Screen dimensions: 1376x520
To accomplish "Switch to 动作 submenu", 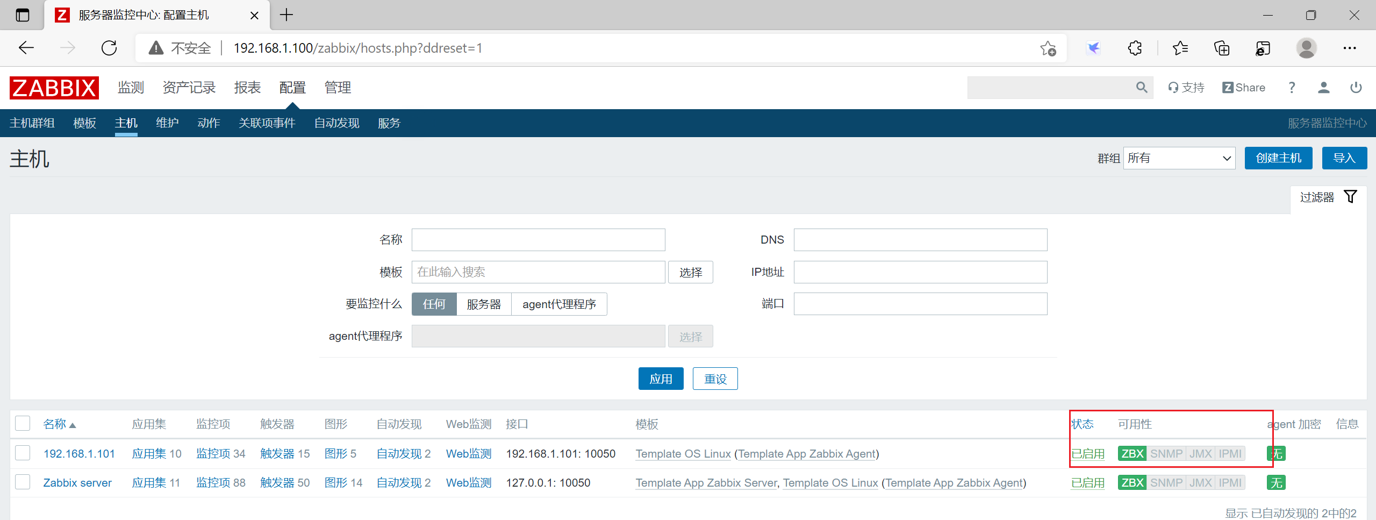I will [x=209, y=123].
